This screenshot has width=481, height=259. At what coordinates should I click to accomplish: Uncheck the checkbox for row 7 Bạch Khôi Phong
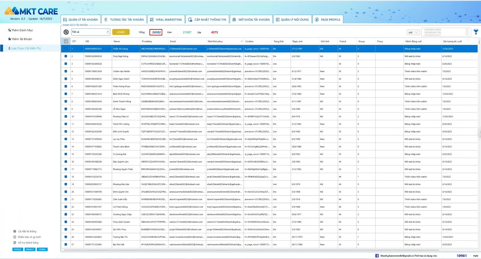click(66, 94)
